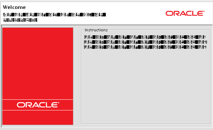
Task: Click the white Oracle logo on red banner
Action: 38,105
